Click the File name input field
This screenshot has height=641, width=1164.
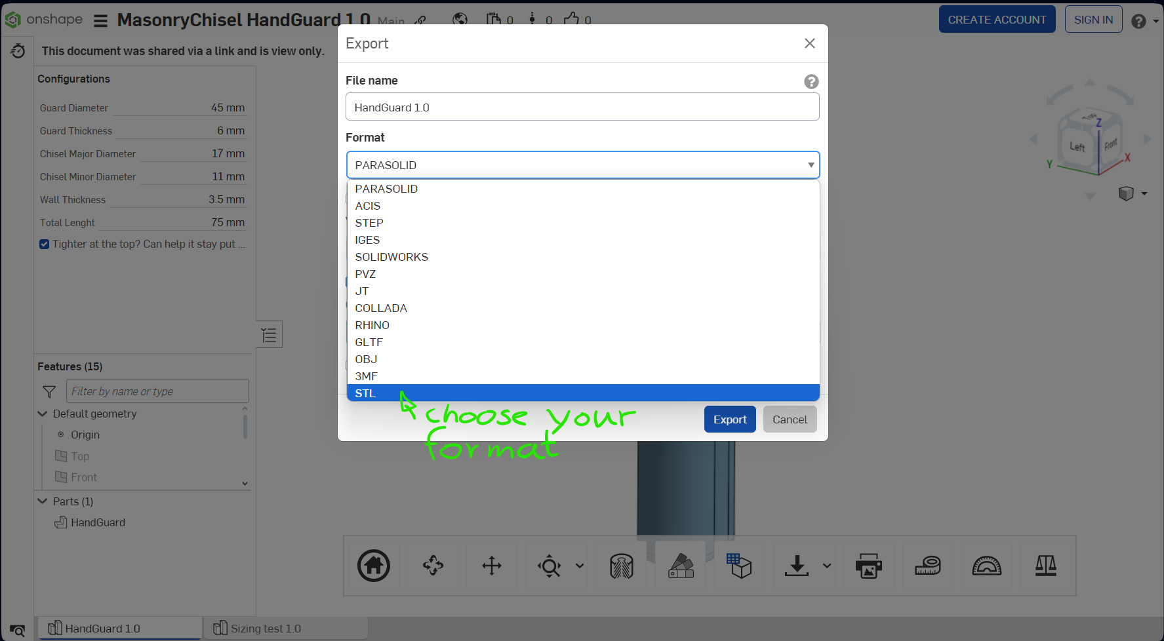[x=582, y=107]
